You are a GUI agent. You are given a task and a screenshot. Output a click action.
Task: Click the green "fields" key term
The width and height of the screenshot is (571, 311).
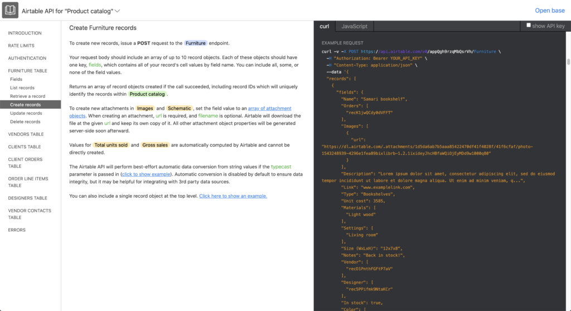(x=95, y=65)
